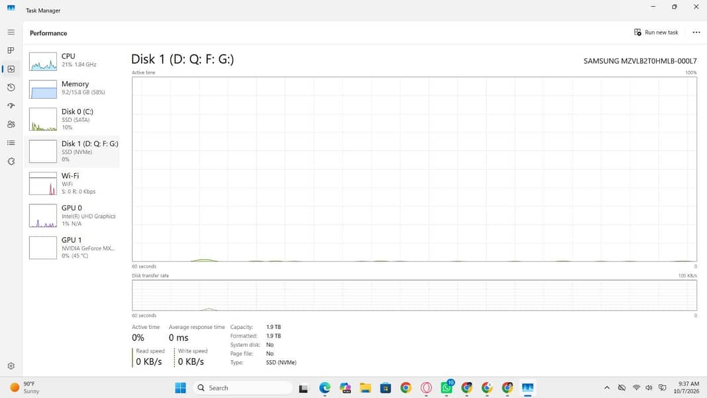The width and height of the screenshot is (707, 398).
Task: Click the taskbar Search box
Action: 243,387
